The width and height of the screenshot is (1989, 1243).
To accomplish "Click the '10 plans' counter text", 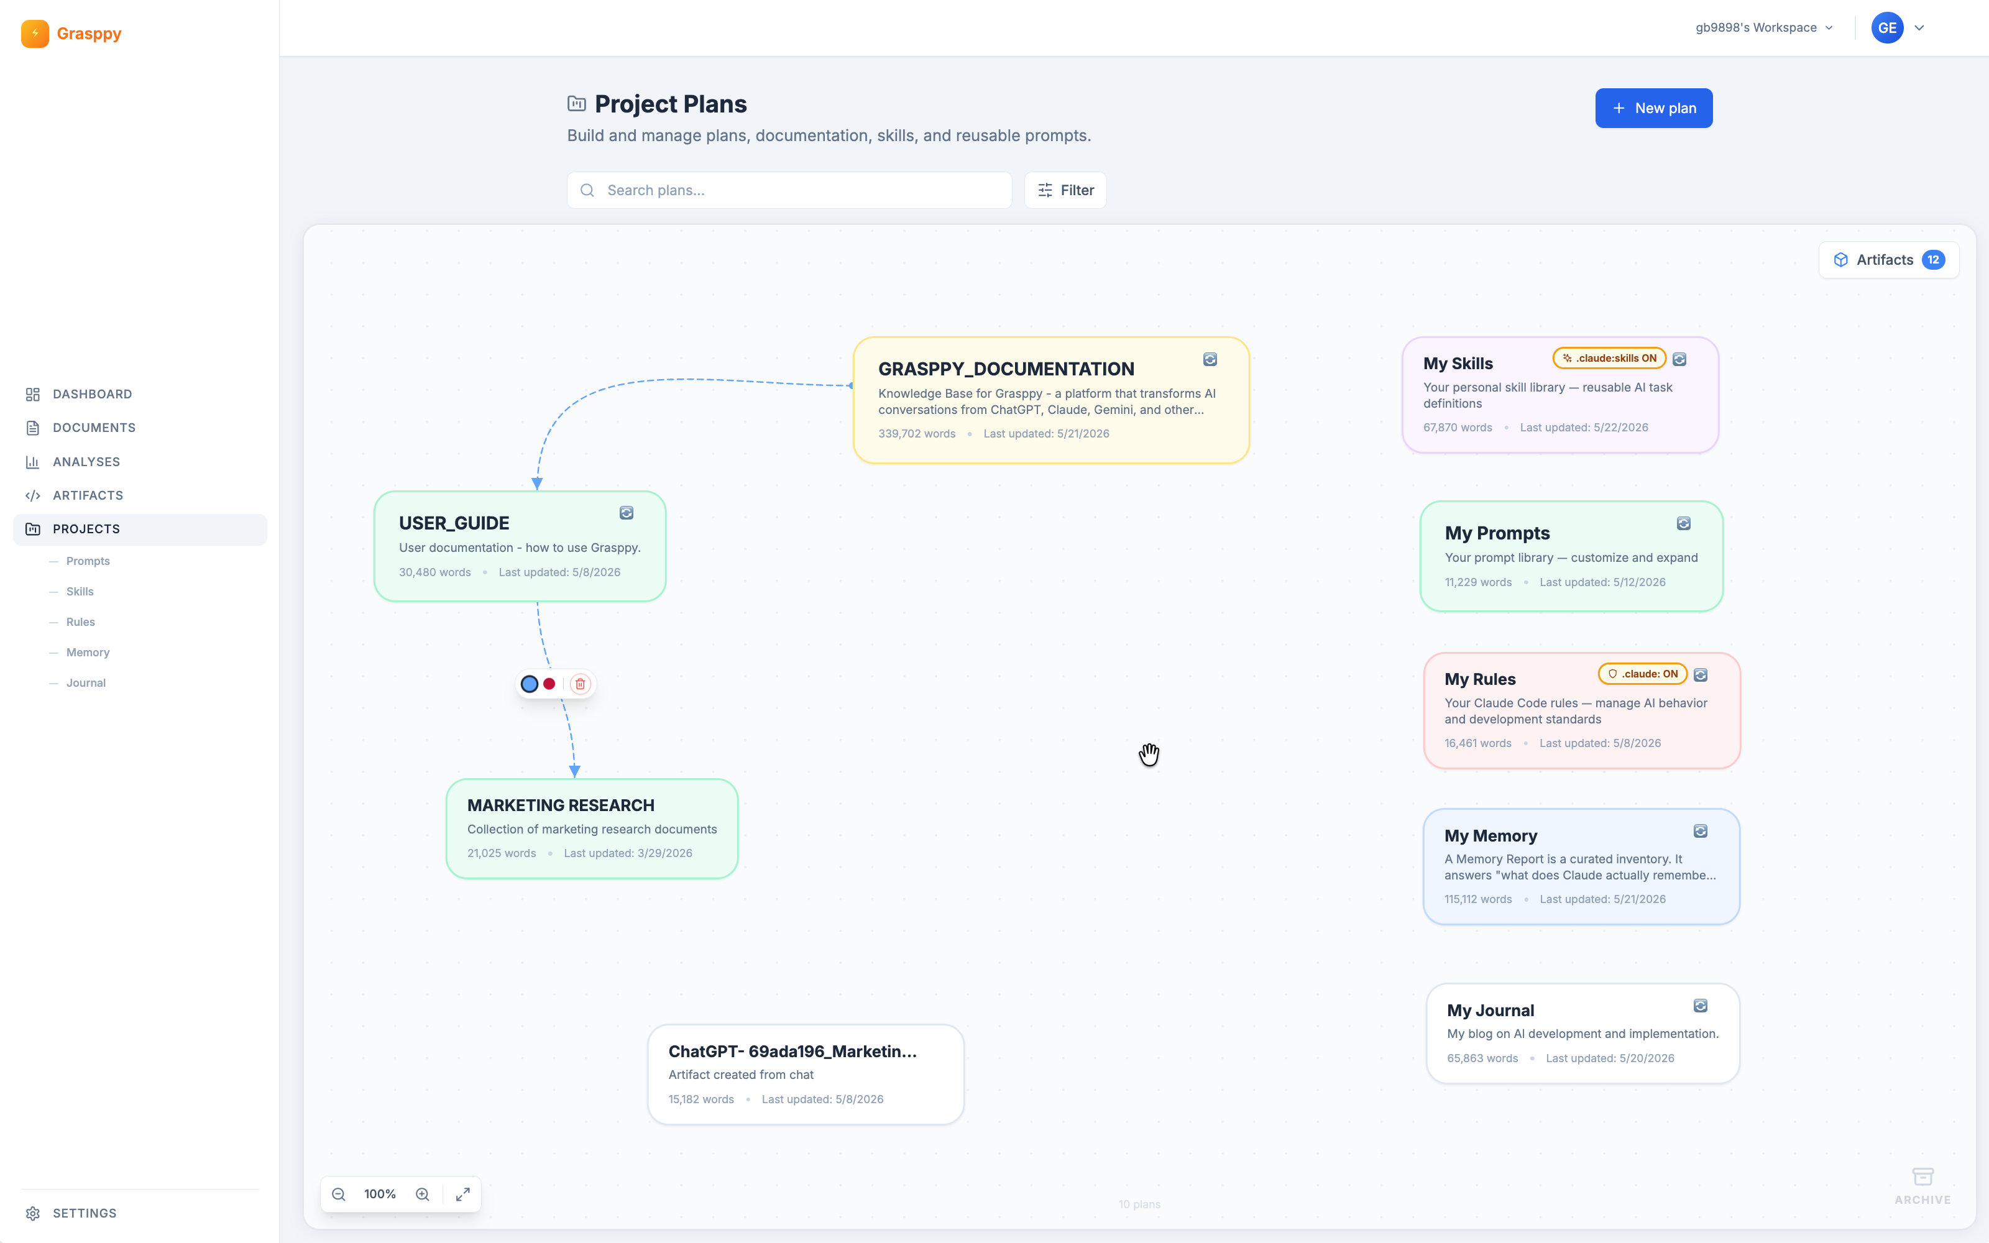I will [1139, 1204].
